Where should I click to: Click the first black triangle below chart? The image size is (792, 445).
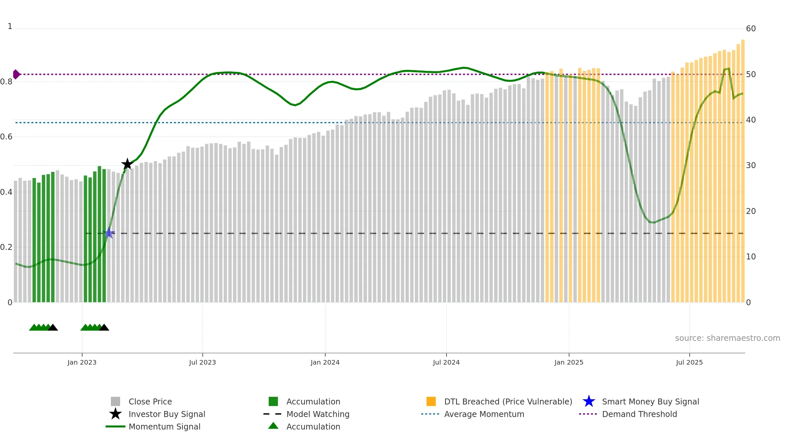click(x=53, y=327)
